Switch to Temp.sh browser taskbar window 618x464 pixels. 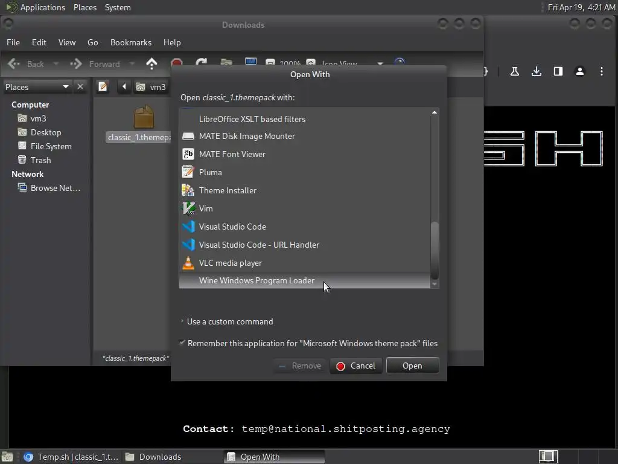(x=71, y=457)
